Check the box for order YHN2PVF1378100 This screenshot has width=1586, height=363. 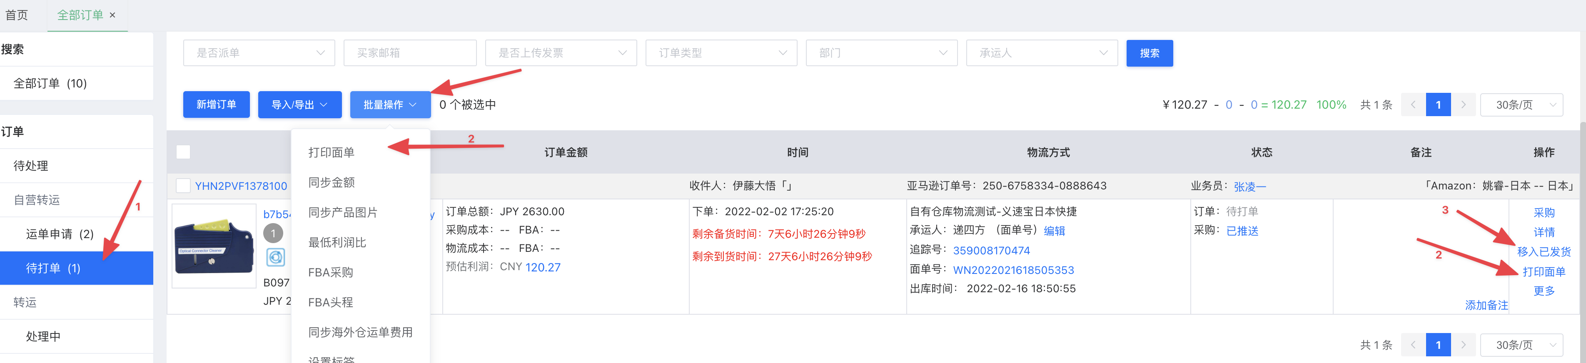[x=183, y=186]
